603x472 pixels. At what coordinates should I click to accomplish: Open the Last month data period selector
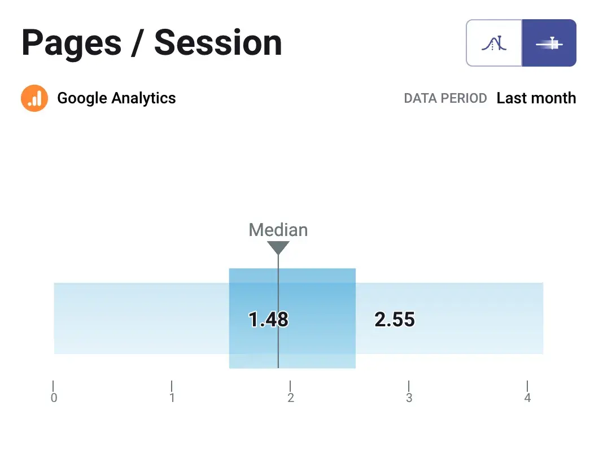536,98
